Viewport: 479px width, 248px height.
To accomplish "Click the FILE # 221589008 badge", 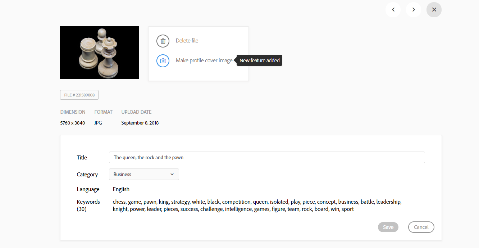I will (x=79, y=95).
